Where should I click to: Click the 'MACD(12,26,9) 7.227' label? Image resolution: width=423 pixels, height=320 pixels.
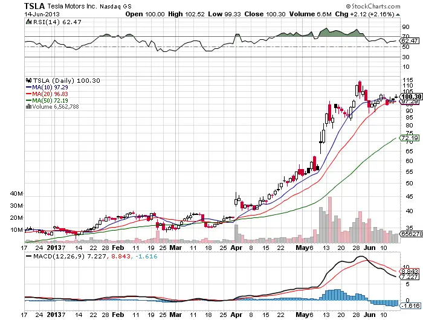point(69,256)
